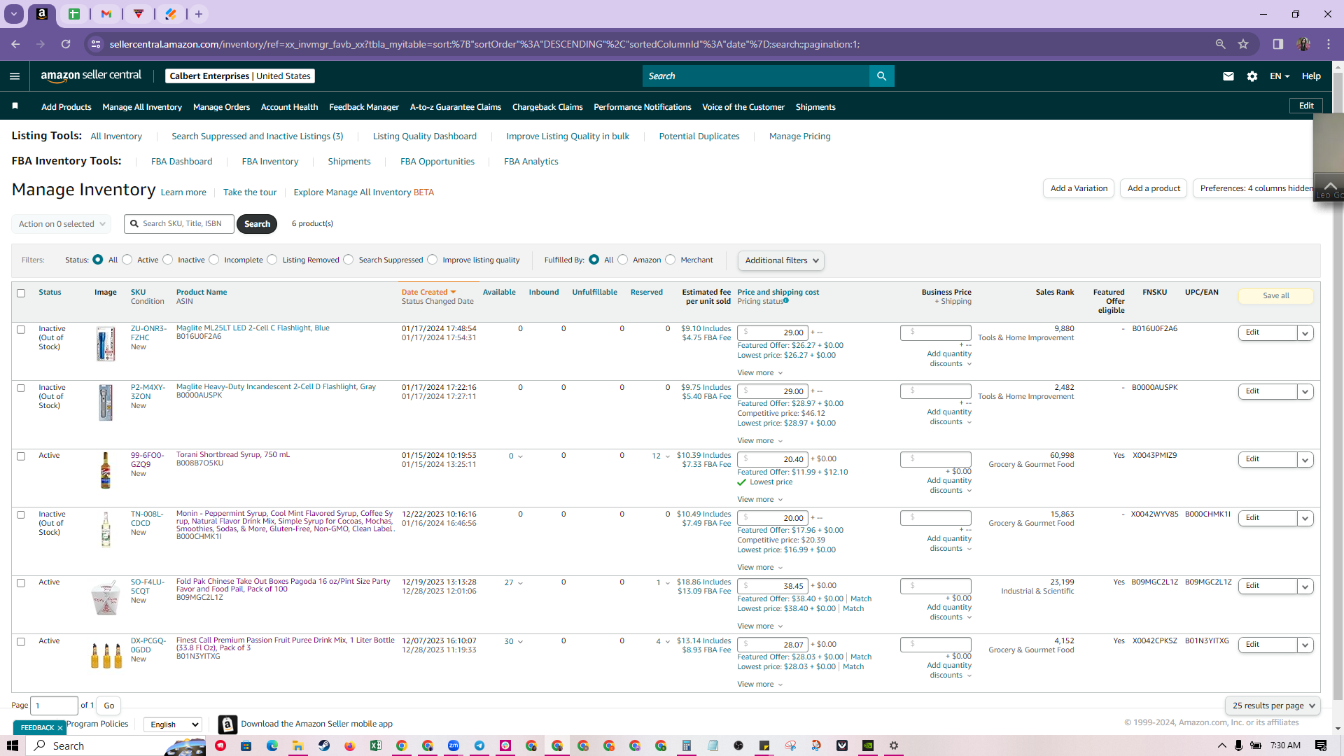Open the taskbar notification center icon

coord(1321,745)
